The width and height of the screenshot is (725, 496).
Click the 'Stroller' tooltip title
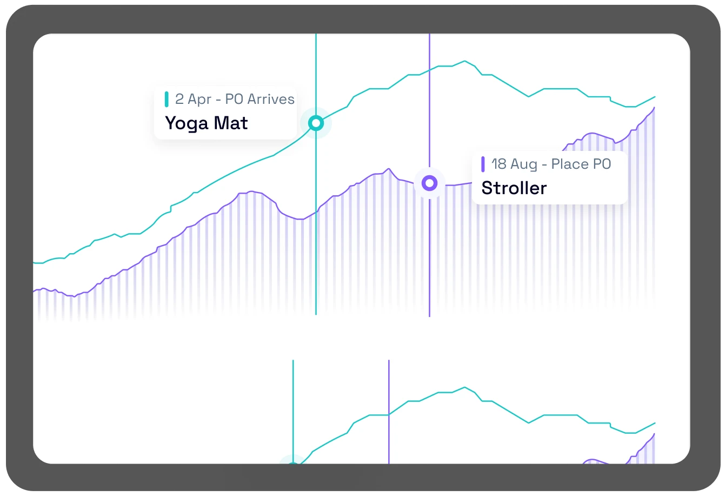click(x=514, y=188)
